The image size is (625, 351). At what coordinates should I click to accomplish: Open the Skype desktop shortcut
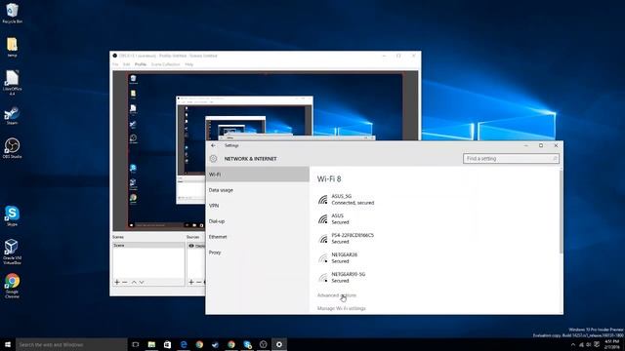coord(12,216)
